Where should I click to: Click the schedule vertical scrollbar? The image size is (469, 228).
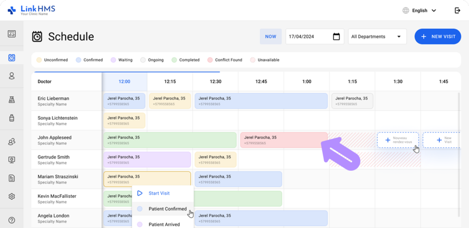click(459, 154)
